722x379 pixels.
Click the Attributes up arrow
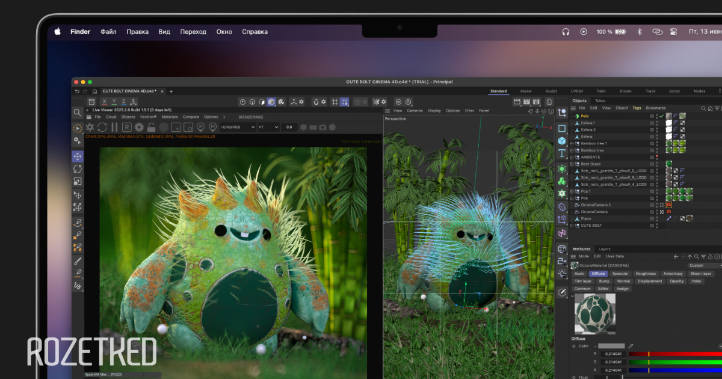(x=690, y=256)
